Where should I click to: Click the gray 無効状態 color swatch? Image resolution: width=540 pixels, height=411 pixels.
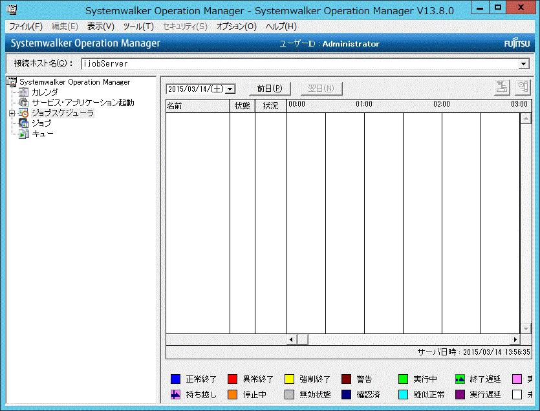tap(289, 394)
